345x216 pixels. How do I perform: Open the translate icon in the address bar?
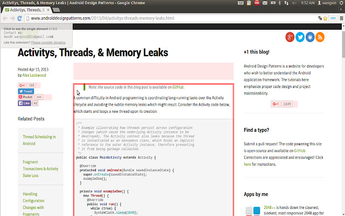click(x=320, y=18)
